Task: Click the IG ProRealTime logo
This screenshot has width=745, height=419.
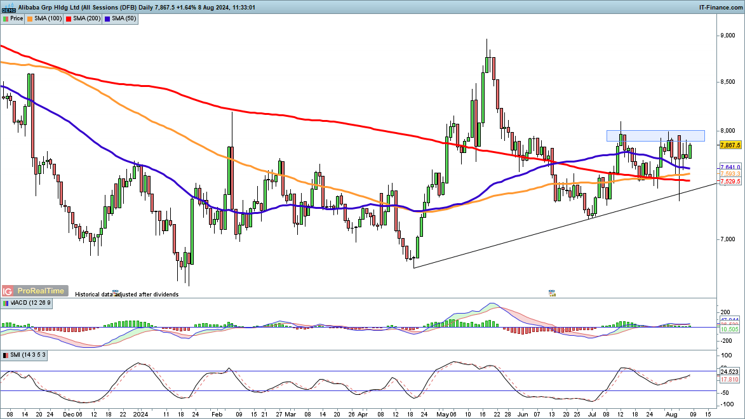Action: click(x=34, y=291)
